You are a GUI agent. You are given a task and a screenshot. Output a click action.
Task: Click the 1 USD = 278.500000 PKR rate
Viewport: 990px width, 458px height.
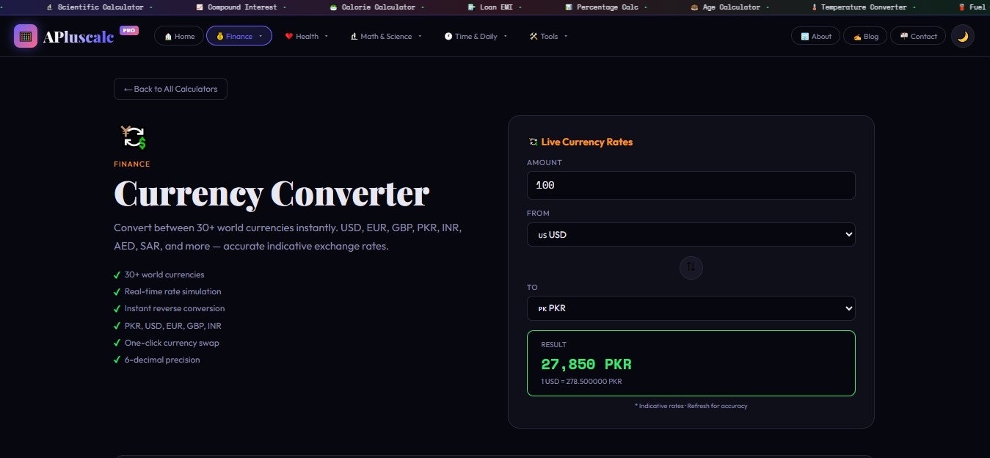(581, 382)
